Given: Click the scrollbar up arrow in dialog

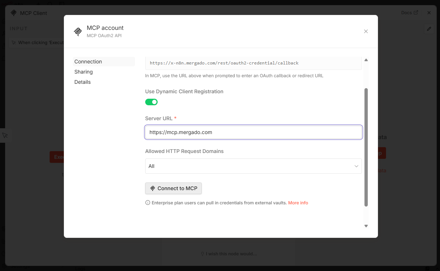Looking at the screenshot, I should coord(366,60).
